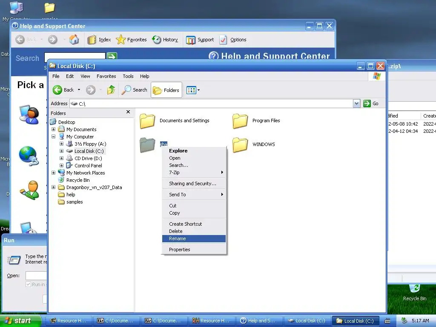This screenshot has height=327, width=436.
Task: Select the Program Files folder icon
Action: pyautogui.click(x=240, y=121)
